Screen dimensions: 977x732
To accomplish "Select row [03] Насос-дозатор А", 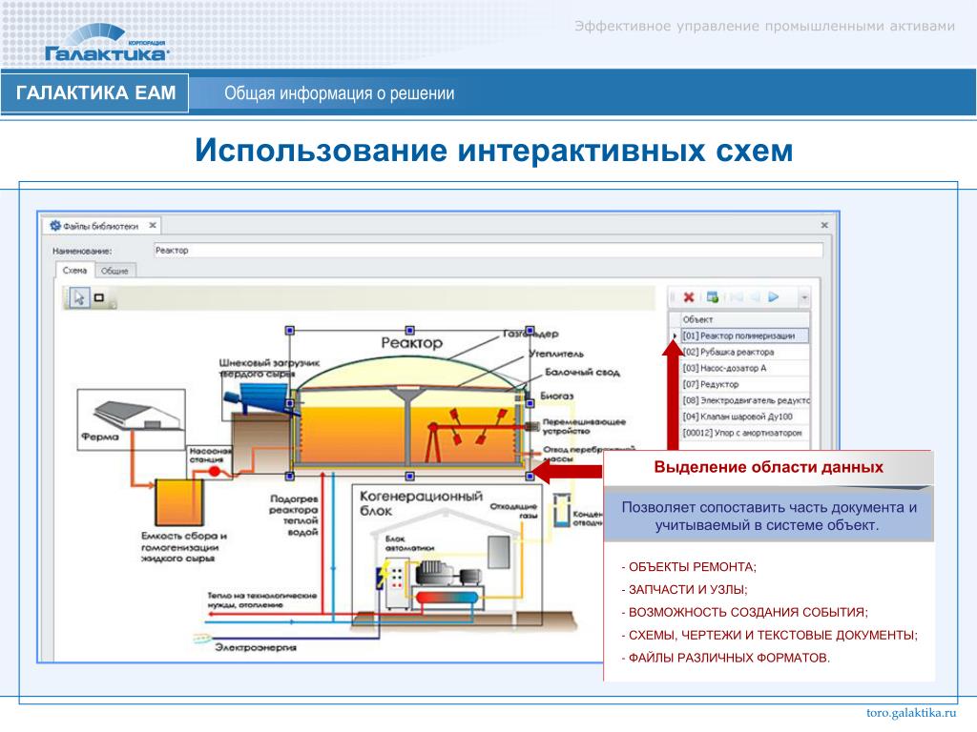I will coord(744,368).
